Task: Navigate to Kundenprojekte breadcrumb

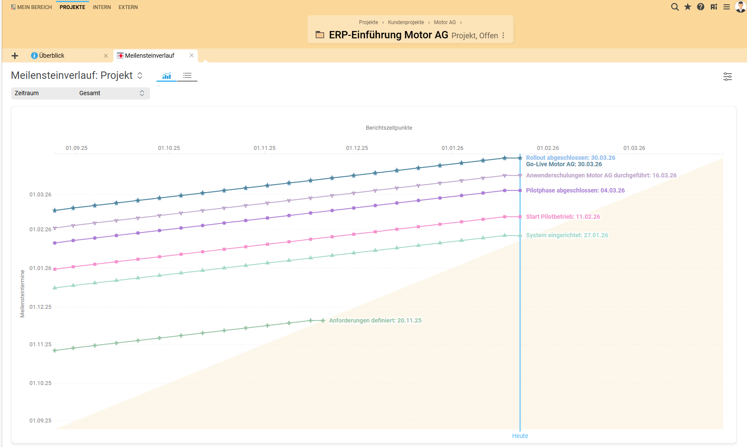Action: point(406,22)
